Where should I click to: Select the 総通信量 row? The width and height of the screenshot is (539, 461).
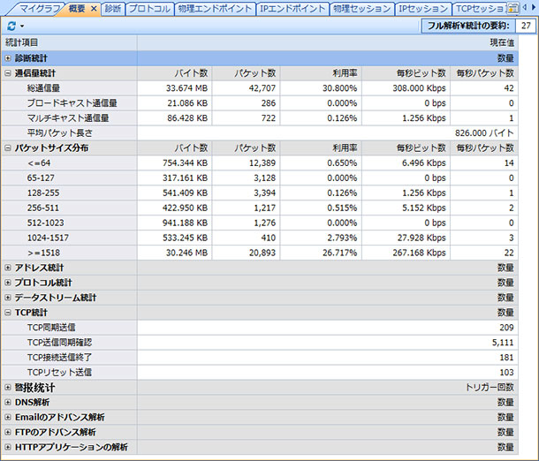(x=71, y=88)
